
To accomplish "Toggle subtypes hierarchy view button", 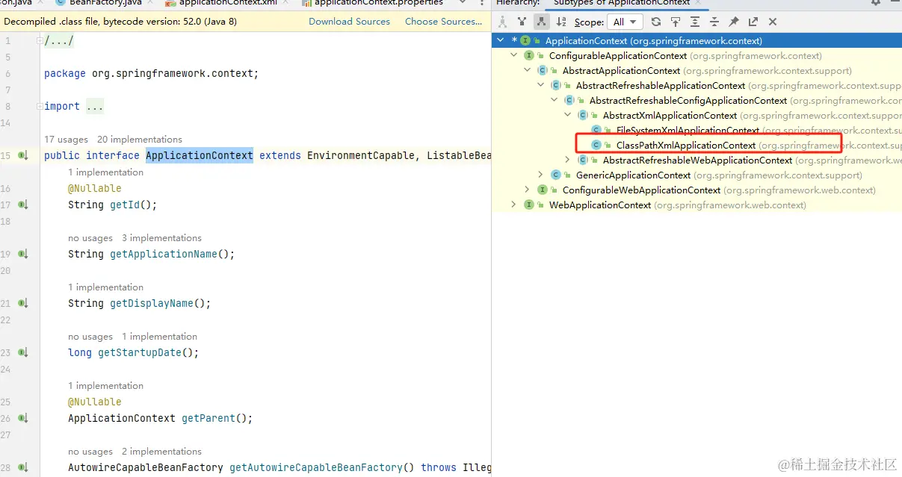I will [541, 22].
